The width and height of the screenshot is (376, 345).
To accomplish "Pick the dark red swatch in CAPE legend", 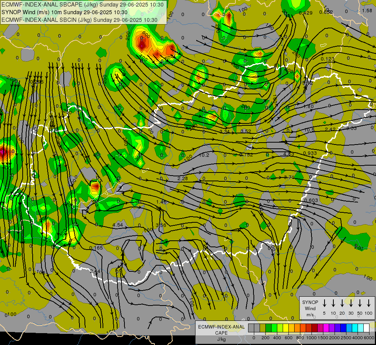I will (315, 328).
